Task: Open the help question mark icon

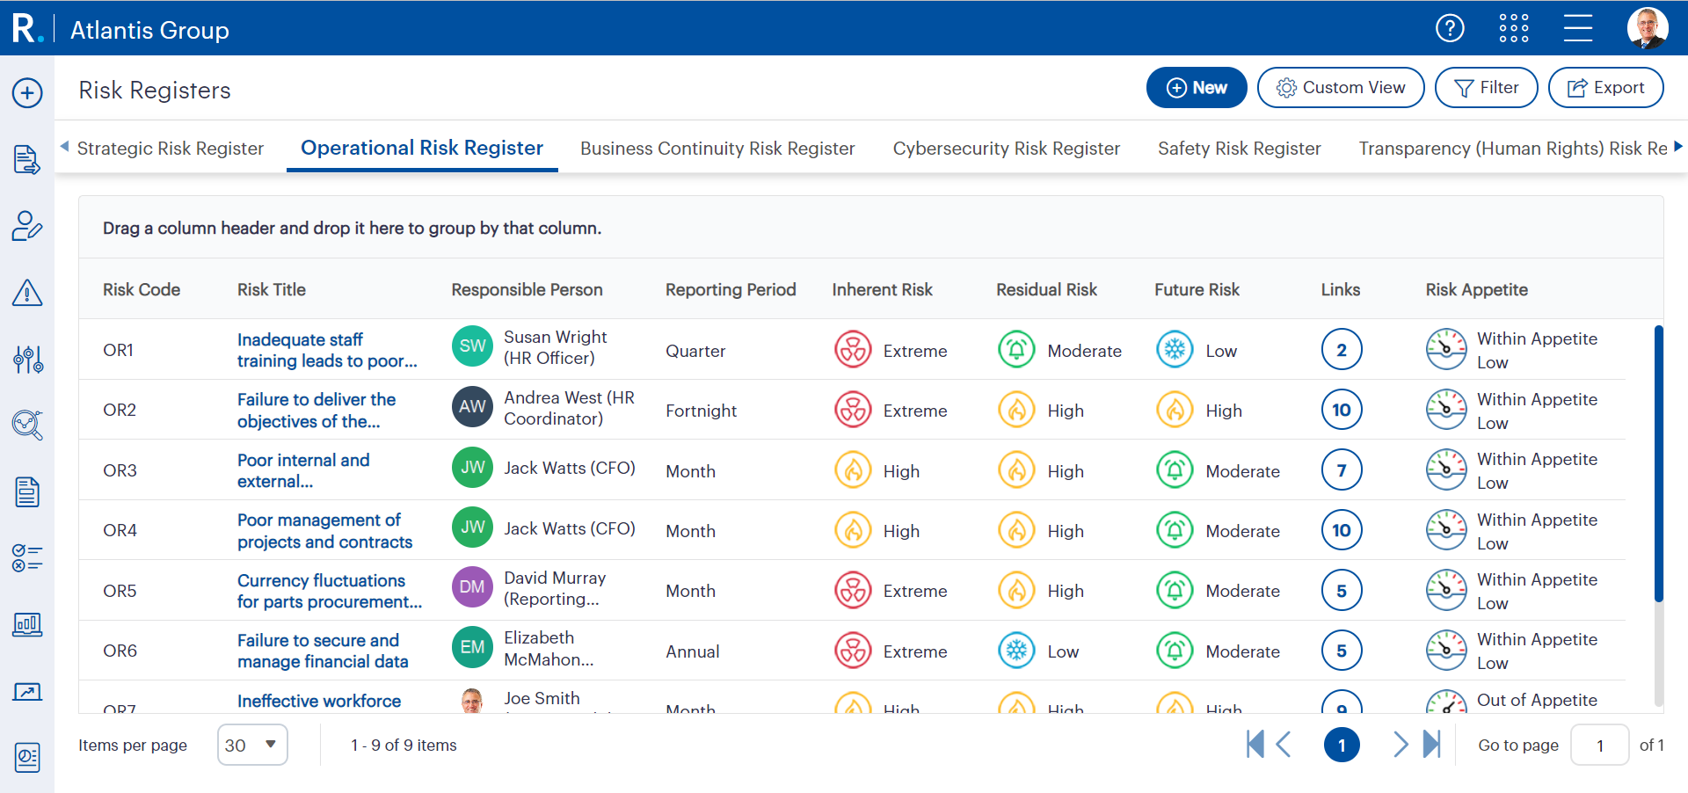Action: point(1450,28)
